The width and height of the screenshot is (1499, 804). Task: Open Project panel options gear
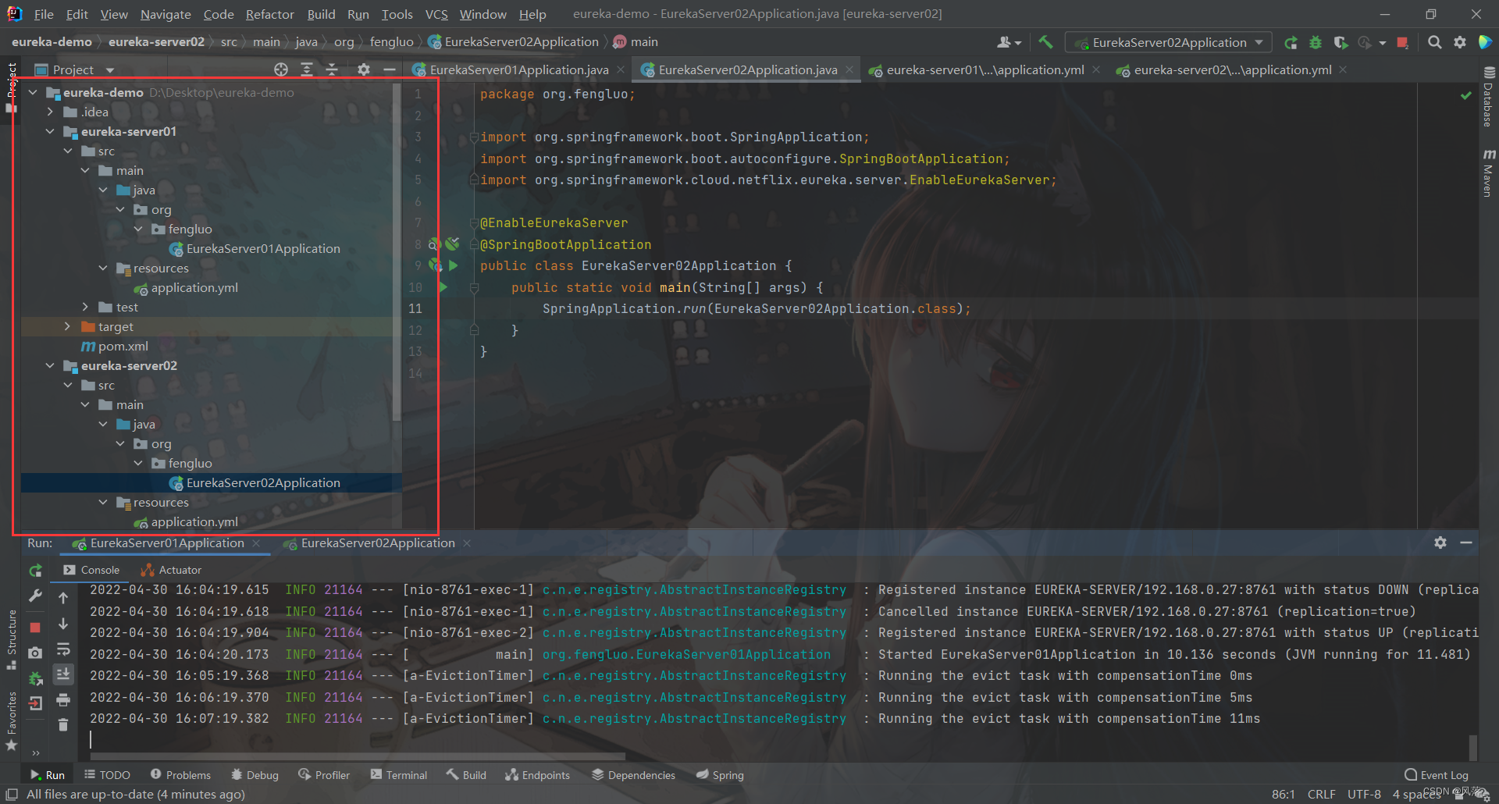(x=364, y=69)
